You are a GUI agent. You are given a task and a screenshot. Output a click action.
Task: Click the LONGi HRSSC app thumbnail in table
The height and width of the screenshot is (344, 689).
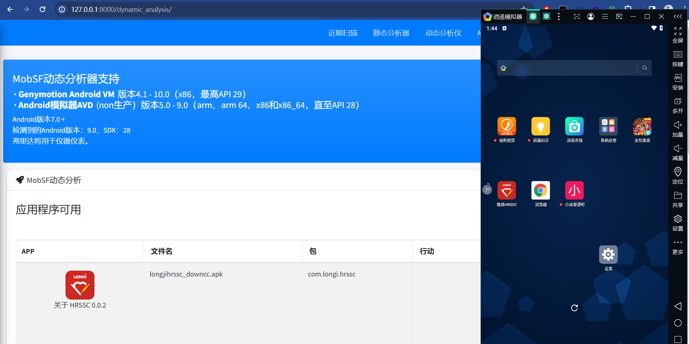[x=80, y=285]
